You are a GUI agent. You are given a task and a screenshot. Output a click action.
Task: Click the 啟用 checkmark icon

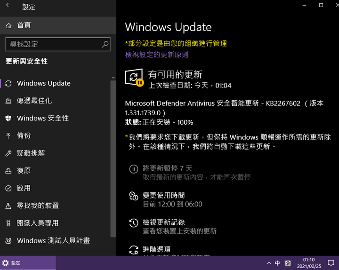[8, 188]
